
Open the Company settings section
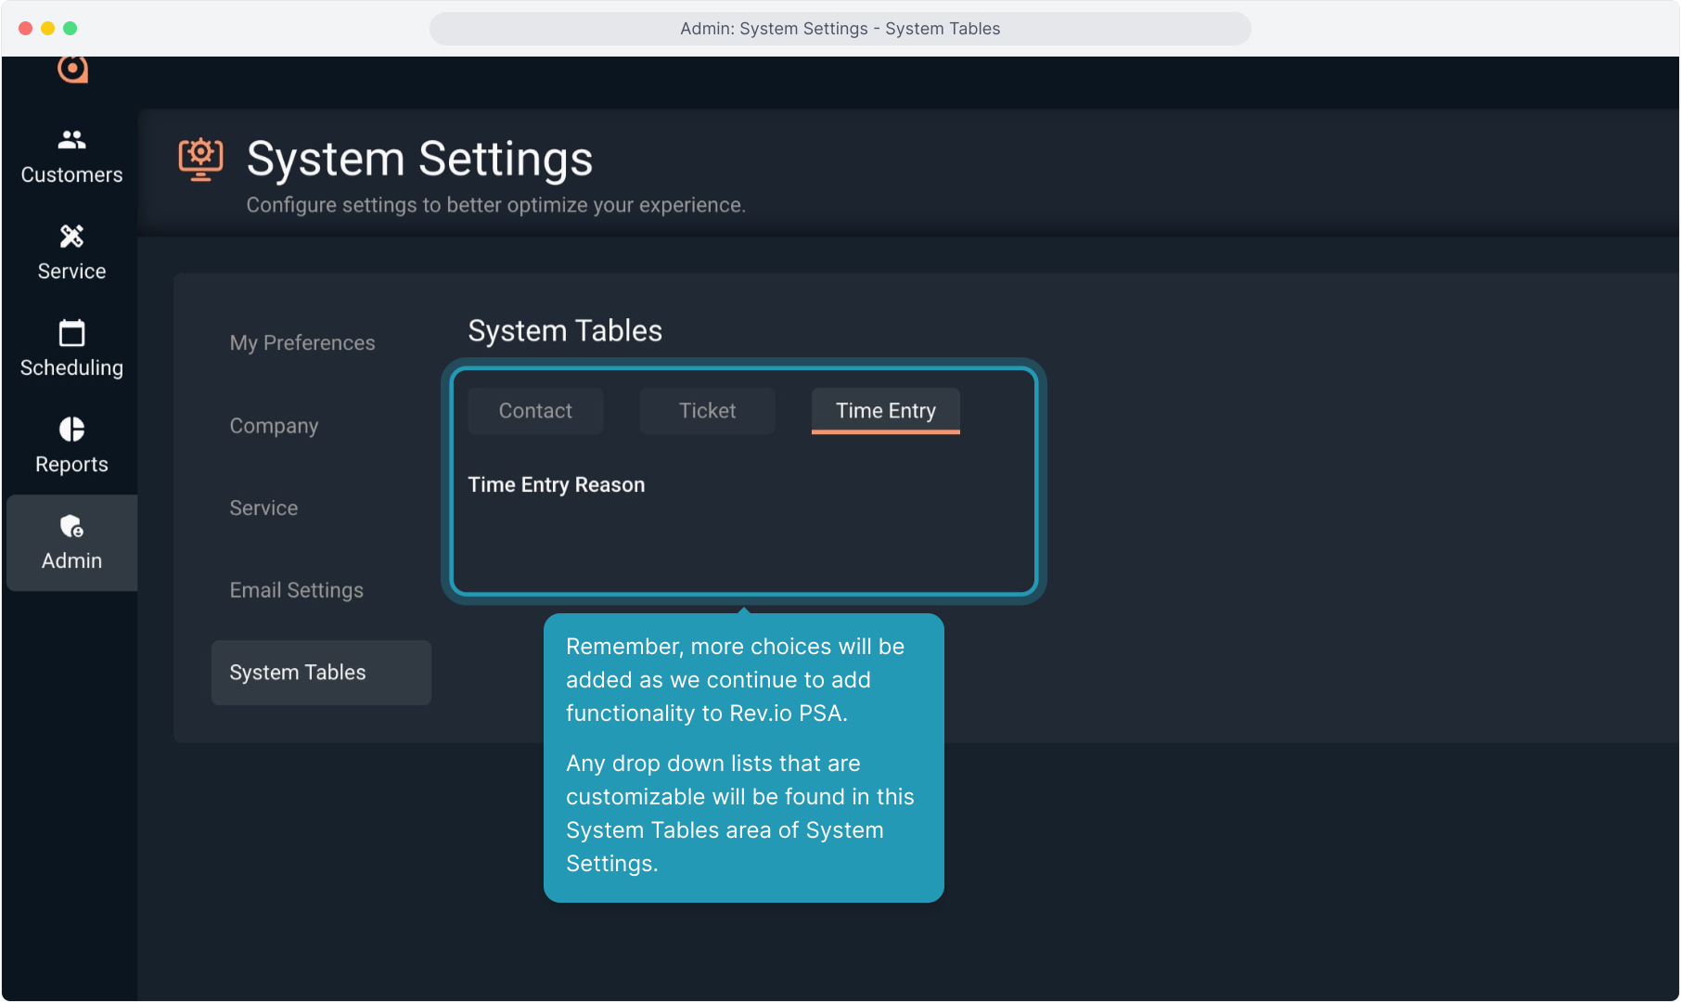pyautogui.click(x=274, y=426)
